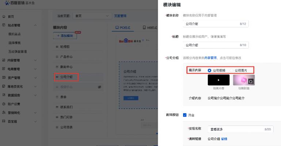Screen dimensions: 281x146
Task: Click the 添加模块 button
Action: (65, 36)
